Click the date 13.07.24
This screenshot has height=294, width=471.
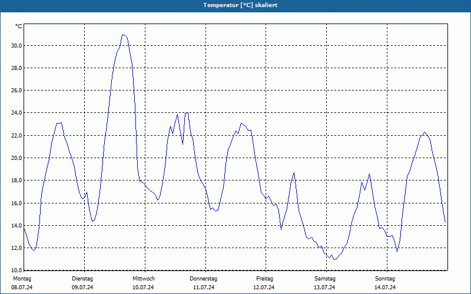click(x=324, y=288)
